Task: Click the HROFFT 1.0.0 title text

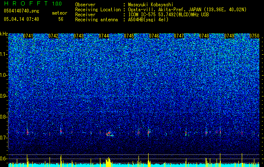Action: click(x=33, y=3)
